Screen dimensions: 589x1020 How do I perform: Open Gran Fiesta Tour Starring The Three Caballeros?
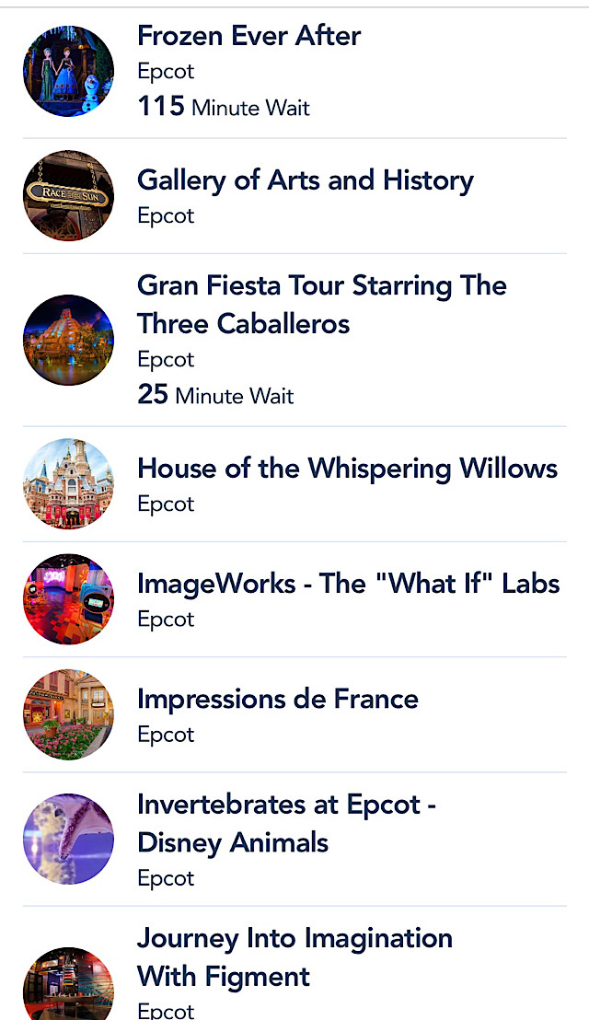click(x=322, y=305)
